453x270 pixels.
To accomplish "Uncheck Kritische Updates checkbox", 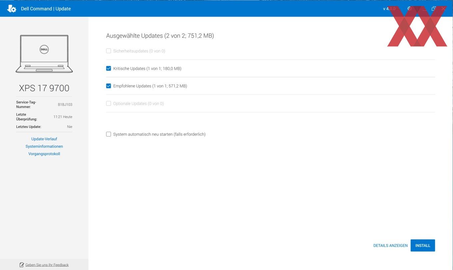I will point(108,68).
